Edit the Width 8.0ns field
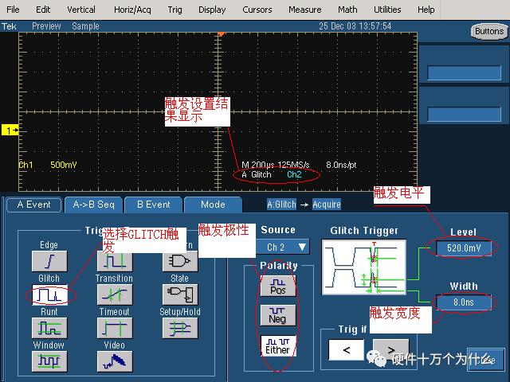Image resolution: width=510 pixels, height=382 pixels. pyautogui.click(x=464, y=302)
